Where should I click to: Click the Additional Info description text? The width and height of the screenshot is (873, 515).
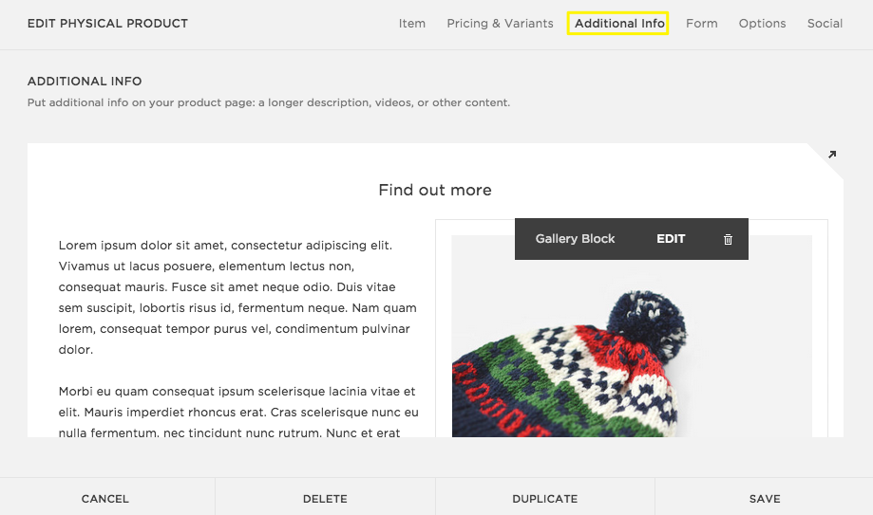268,102
